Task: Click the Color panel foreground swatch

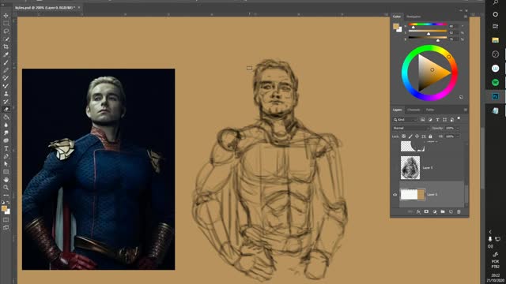Action: (395, 26)
